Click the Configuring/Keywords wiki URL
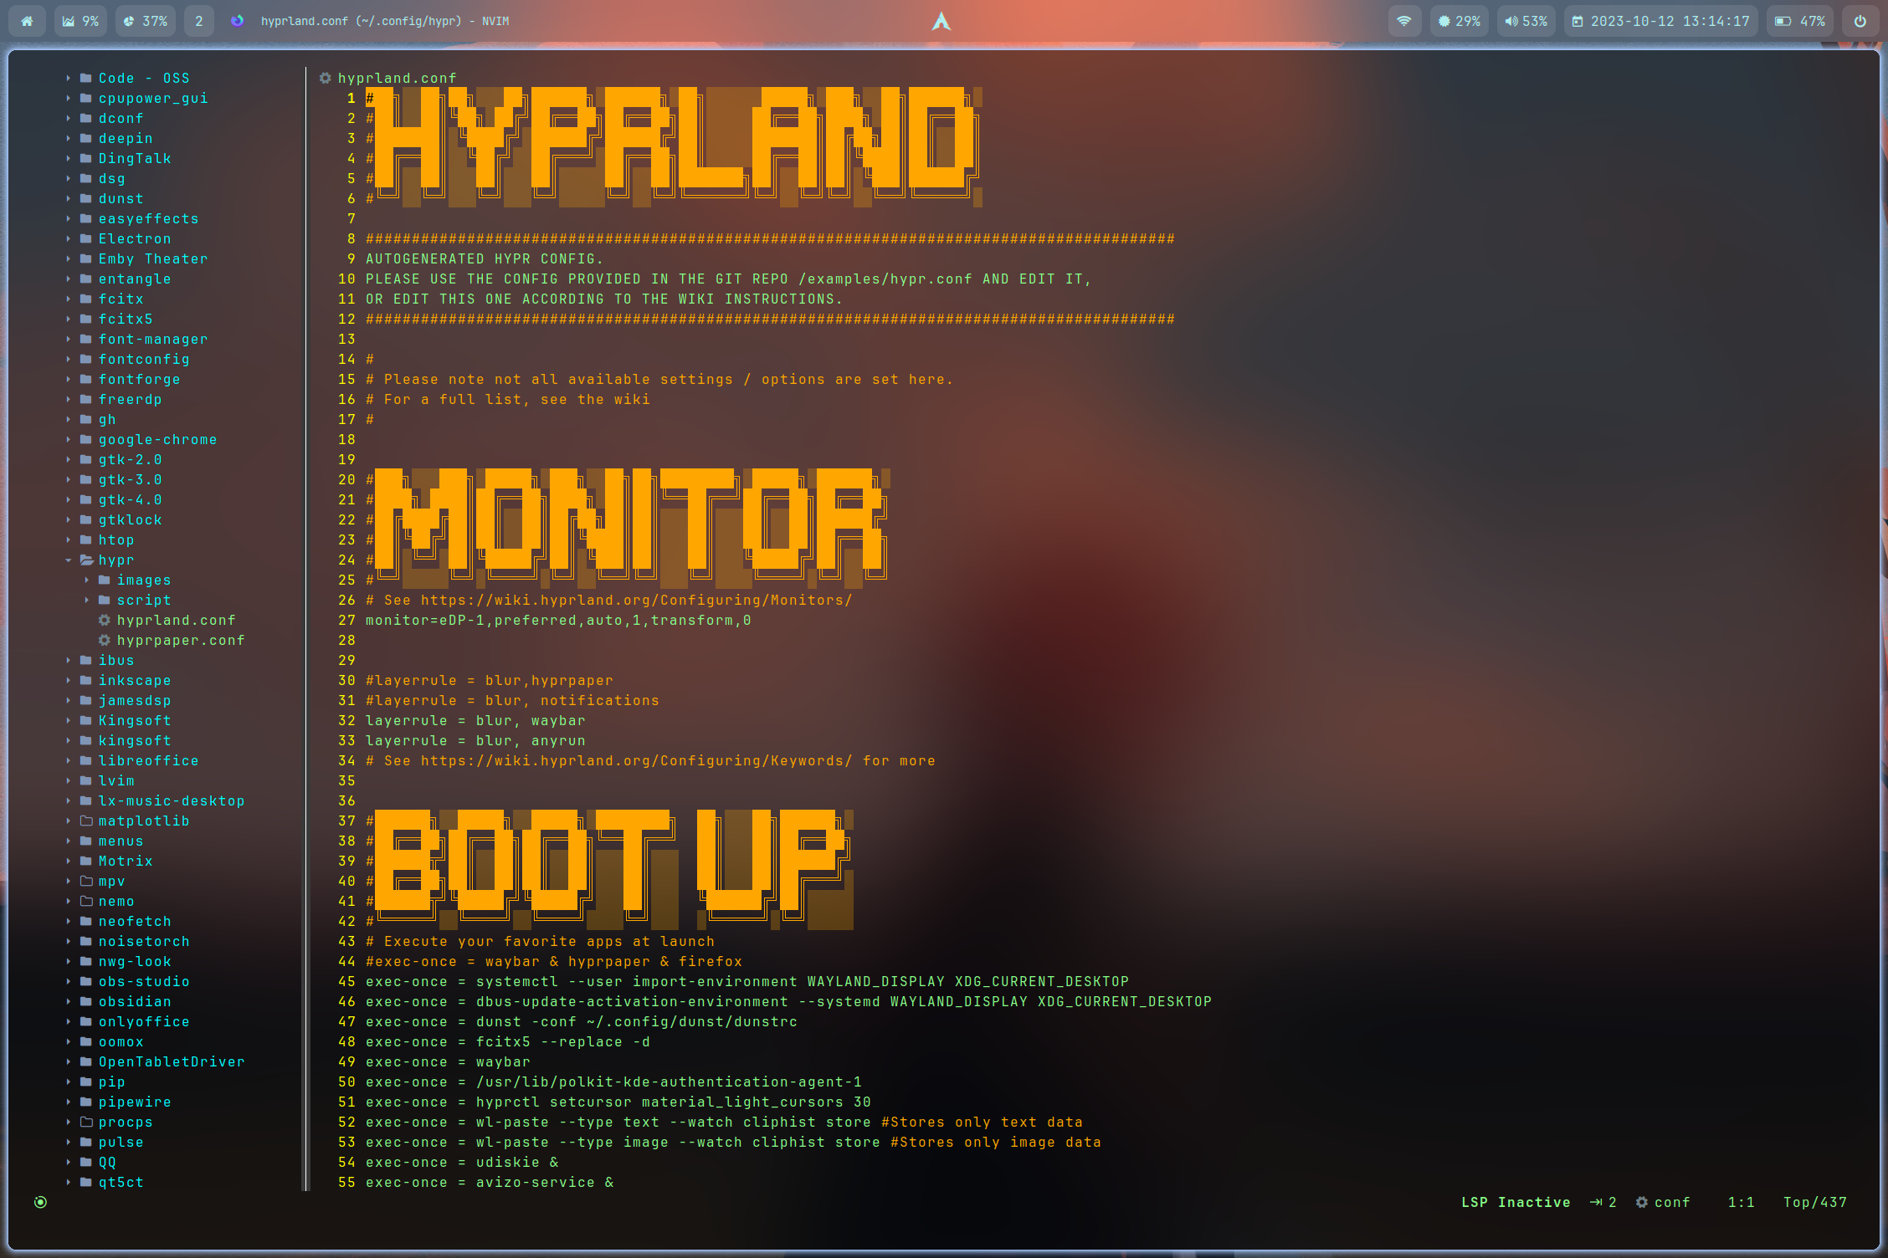Viewport: 1888px width, 1258px height. tap(636, 760)
